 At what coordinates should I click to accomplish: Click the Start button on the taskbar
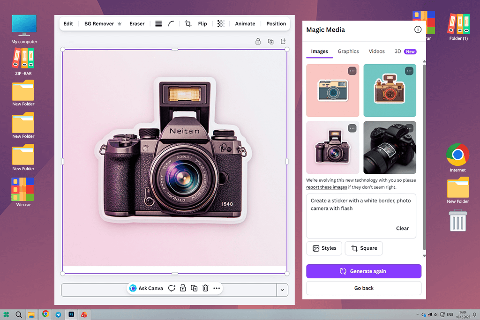(6, 314)
